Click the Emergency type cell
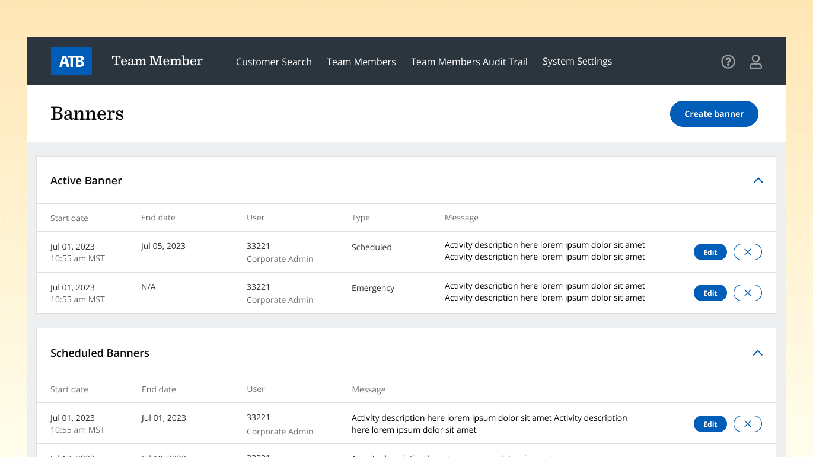 click(373, 288)
